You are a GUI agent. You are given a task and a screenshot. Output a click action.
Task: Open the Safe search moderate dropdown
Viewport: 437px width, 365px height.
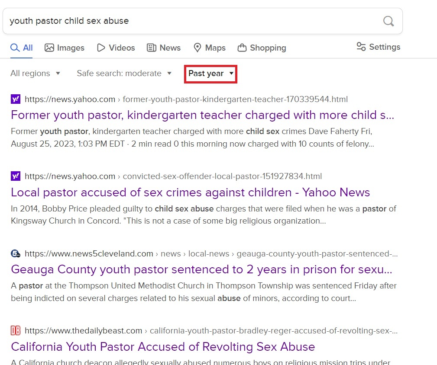124,74
